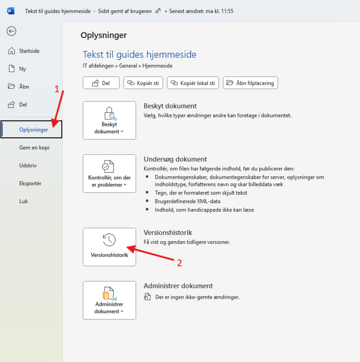This screenshot has width=360, height=362.
Task: Click the Åbn folder icon in sidebar
Action: pyautogui.click(x=11, y=86)
